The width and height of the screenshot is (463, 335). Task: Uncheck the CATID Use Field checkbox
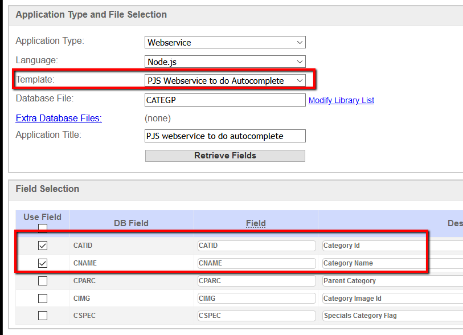coord(43,246)
